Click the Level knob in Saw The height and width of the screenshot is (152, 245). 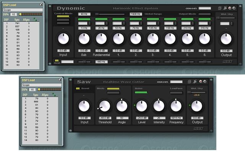(x=141, y=106)
